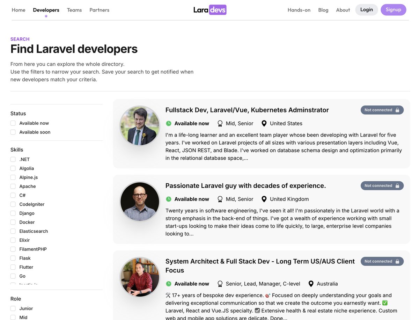This screenshot has height=320, width=419.
Task: Open the System Architect & Full Stack Dev title
Action: pos(260,266)
